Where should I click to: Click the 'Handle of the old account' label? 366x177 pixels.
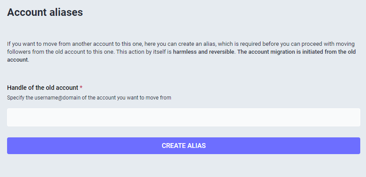tap(42, 88)
